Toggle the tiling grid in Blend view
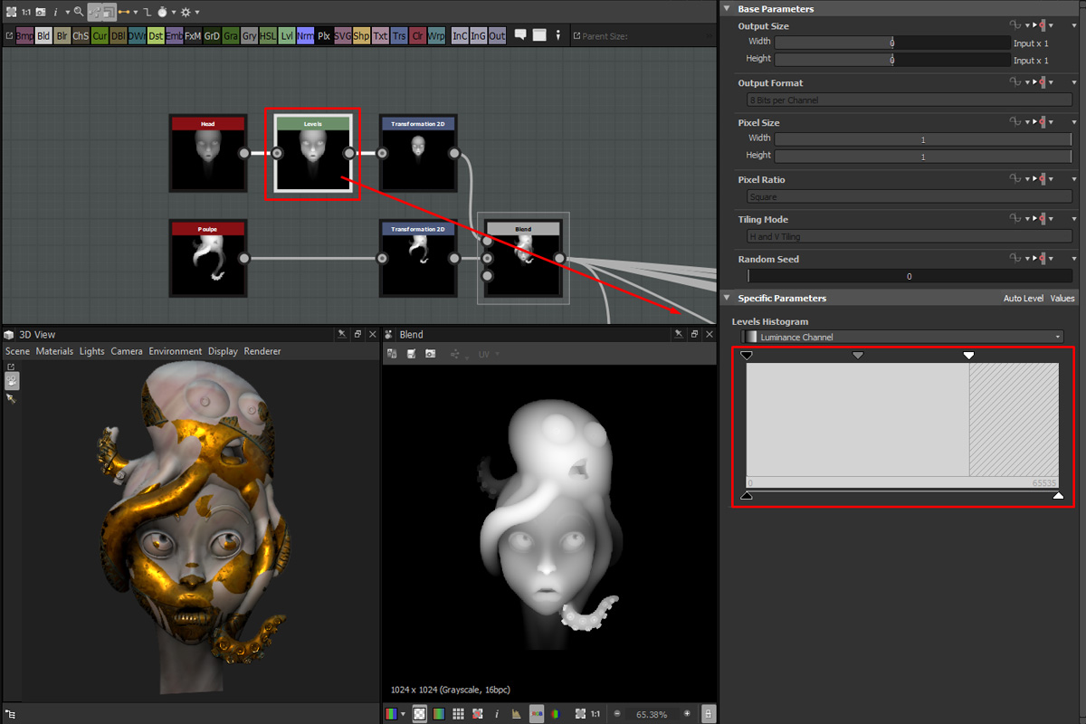The width and height of the screenshot is (1086, 724). pyautogui.click(x=458, y=714)
